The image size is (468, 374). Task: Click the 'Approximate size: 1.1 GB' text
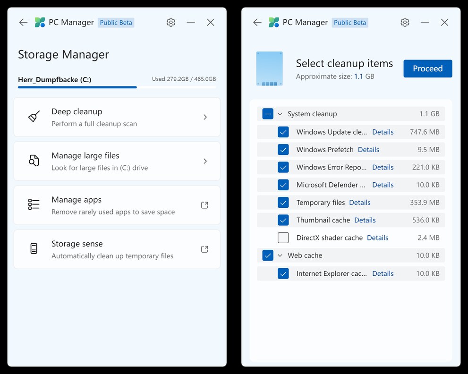[x=335, y=76]
